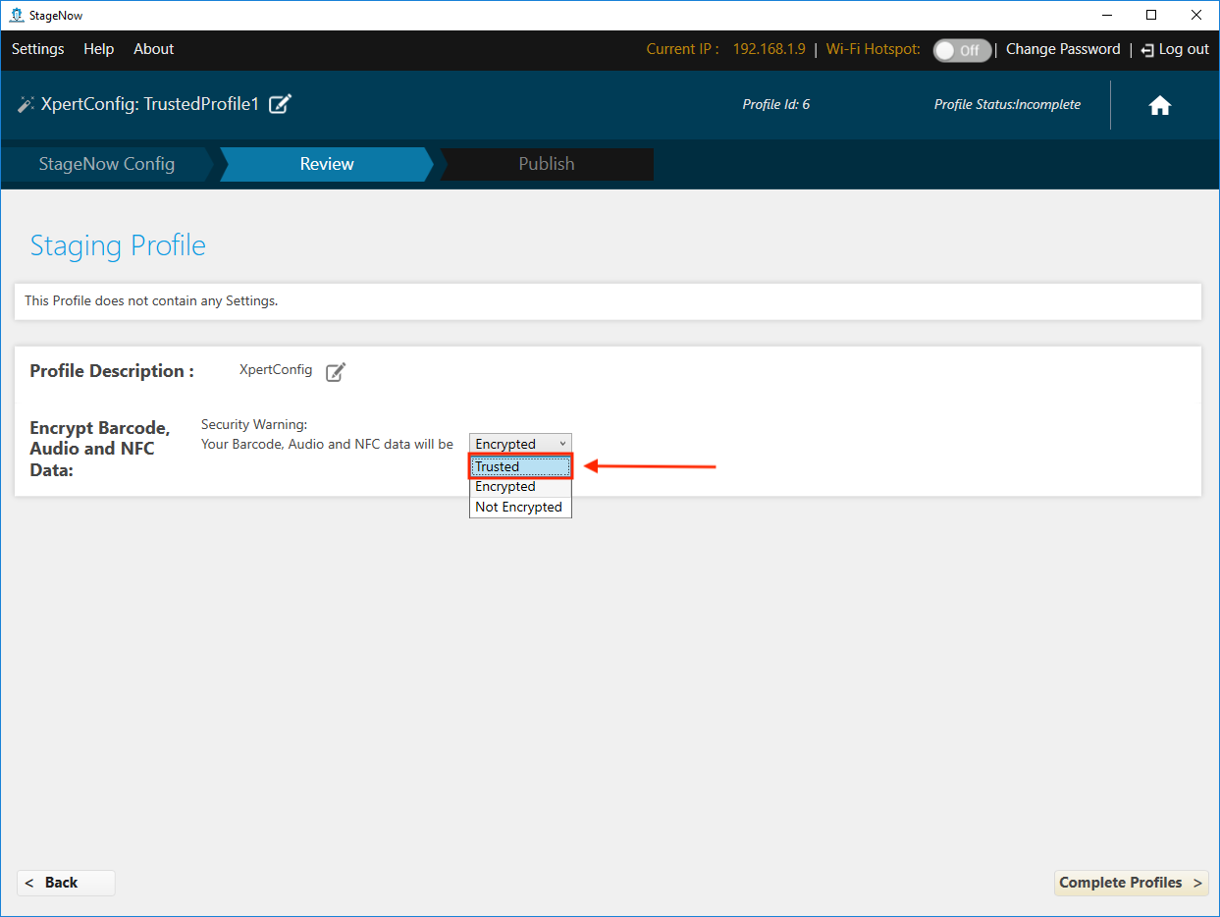Select the Review step tab

(x=326, y=164)
